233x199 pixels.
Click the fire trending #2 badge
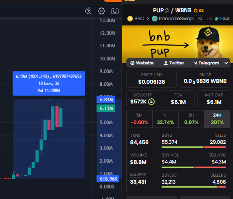tap(199, 11)
